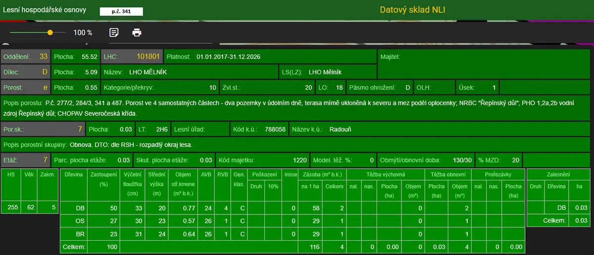Select the OS species row
The image size is (594, 255).
[291, 221]
